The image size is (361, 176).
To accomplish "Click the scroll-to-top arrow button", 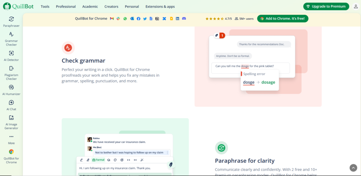I will (353, 168).
